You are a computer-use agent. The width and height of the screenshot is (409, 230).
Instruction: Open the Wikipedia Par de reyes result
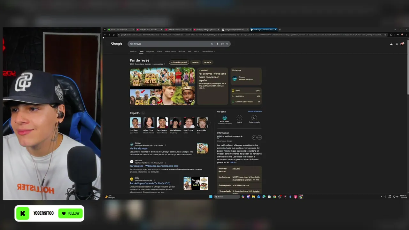tap(154, 166)
